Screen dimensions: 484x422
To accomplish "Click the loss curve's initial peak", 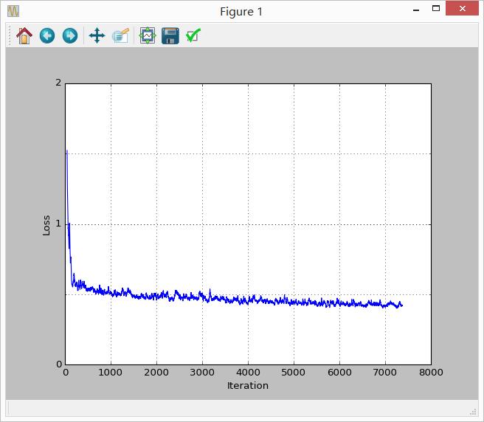I will click(66, 151).
